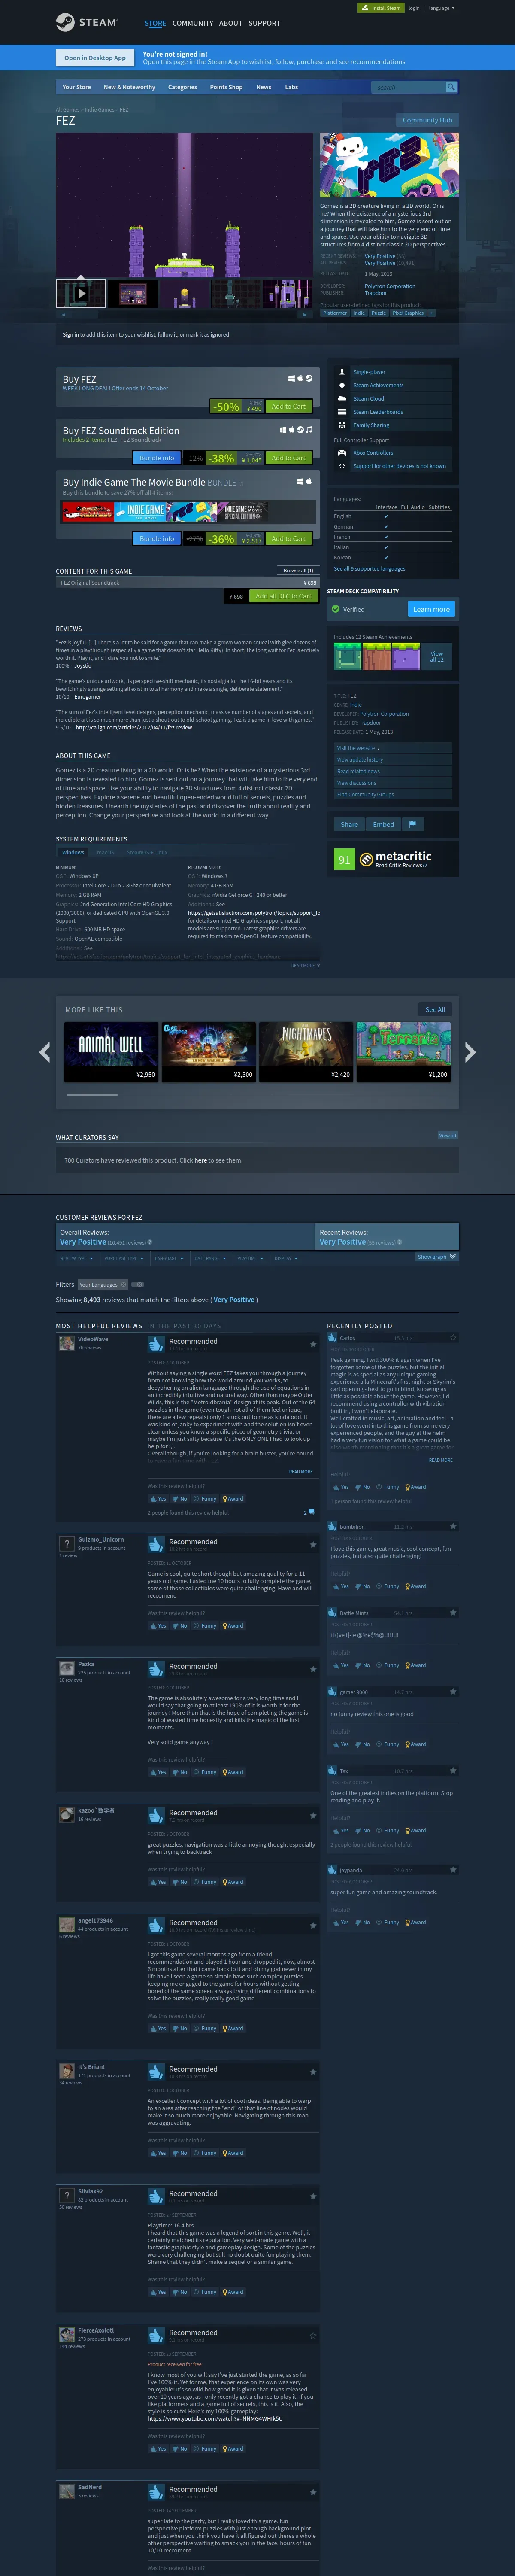The image size is (515, 2576).
Task: Add Indie Game The Movie Bundle to cart
Action: click(x=288, y=538)
